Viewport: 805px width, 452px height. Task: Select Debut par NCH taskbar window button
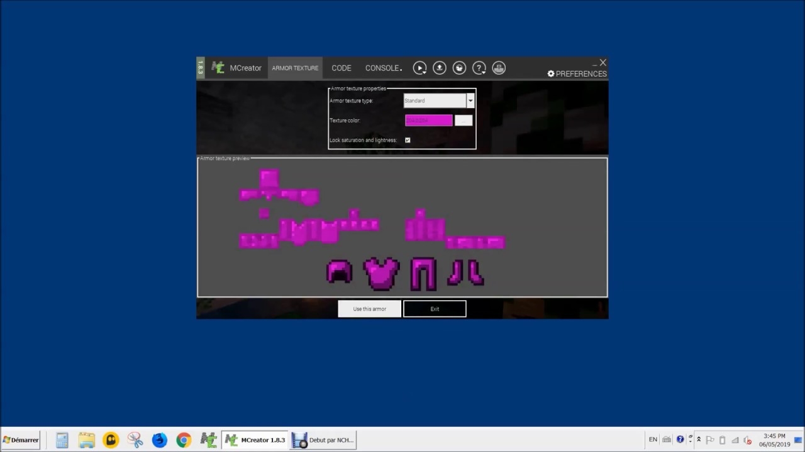point(324,440)
